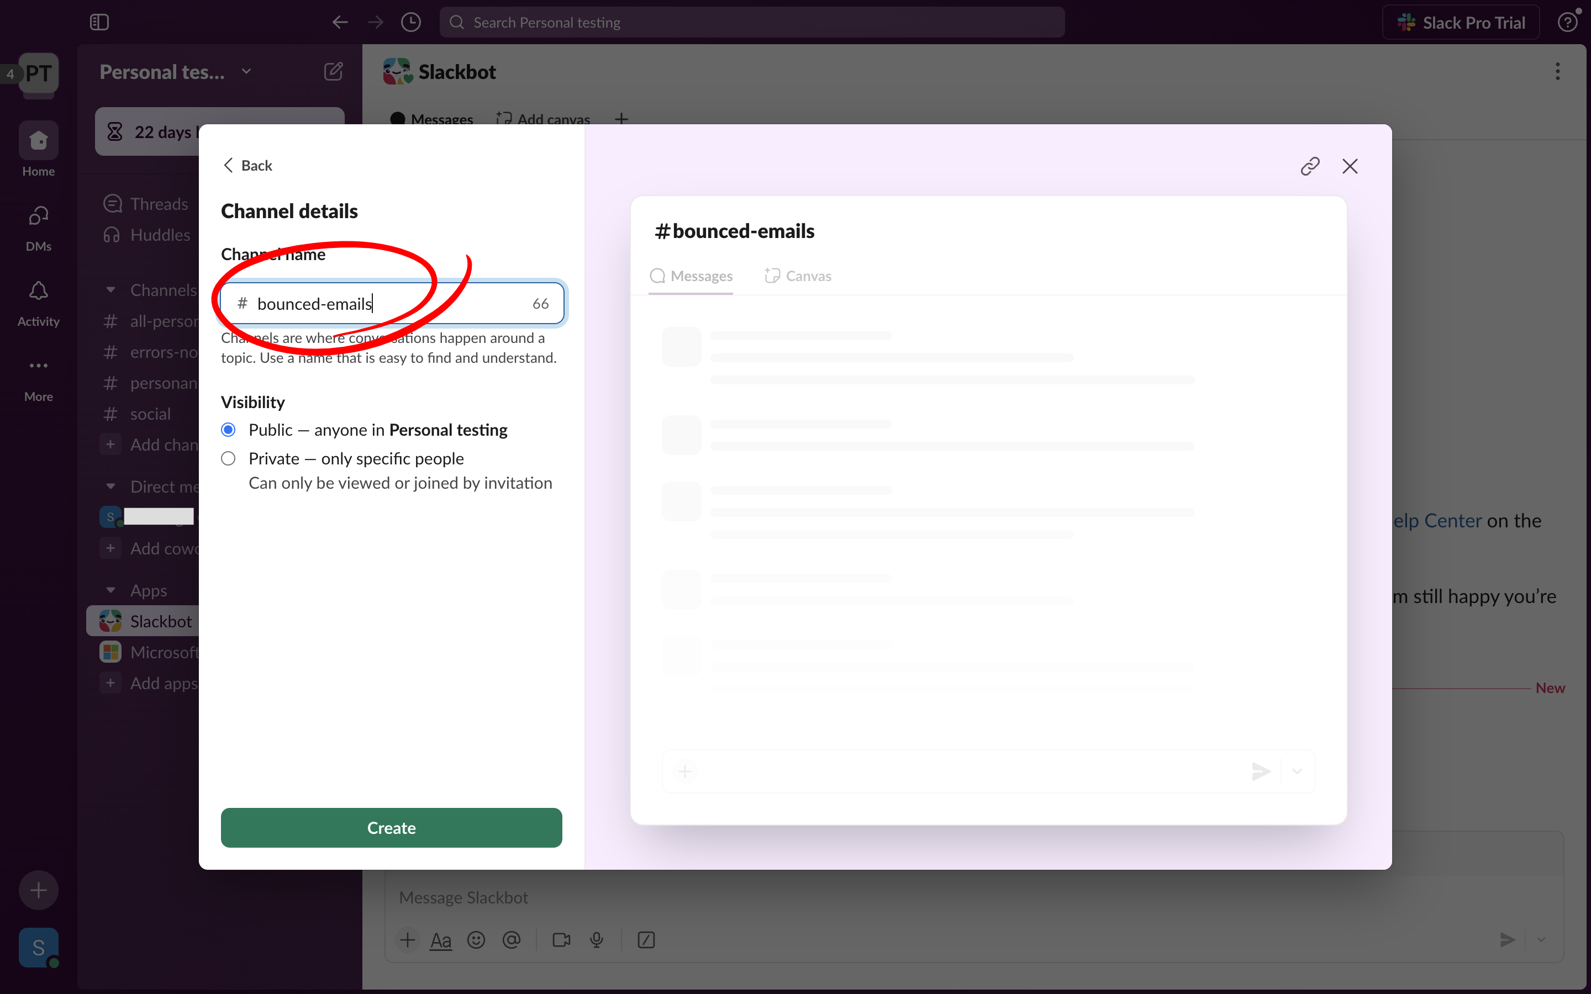Copy the channel link in the dialog

pyautogui.click(x=1310, y=166)
